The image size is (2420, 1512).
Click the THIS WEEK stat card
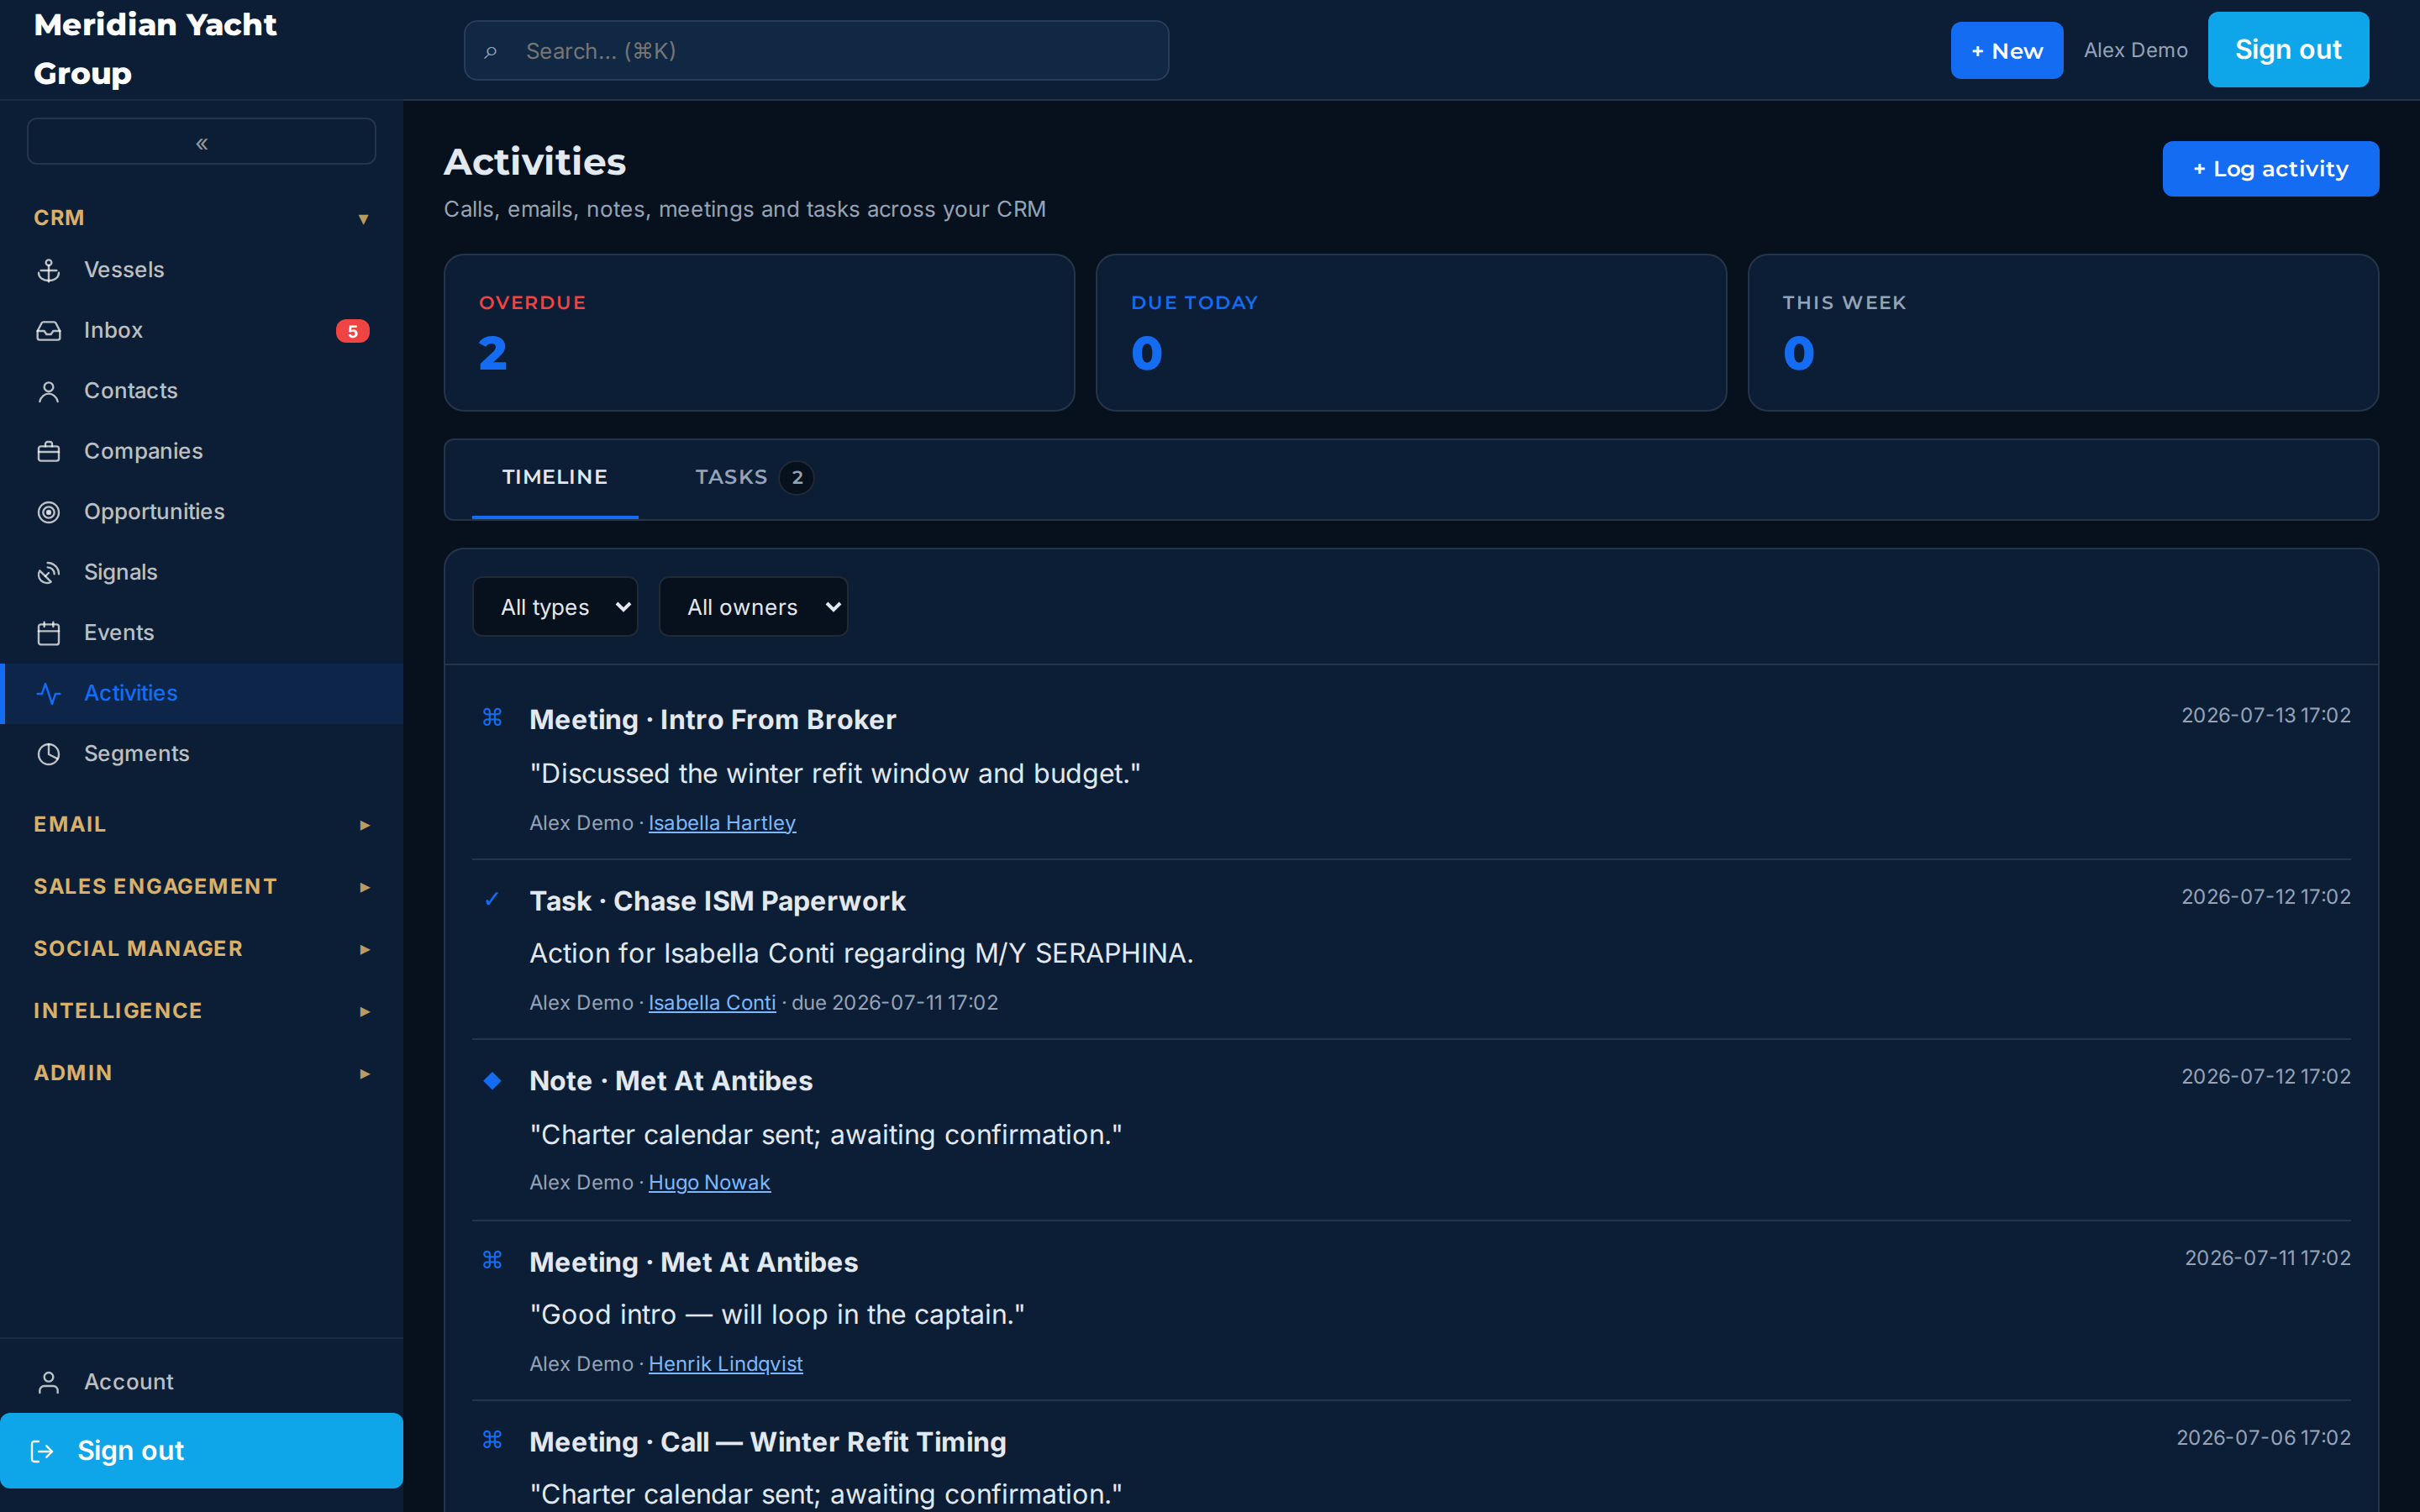[x=2063, y=332]
